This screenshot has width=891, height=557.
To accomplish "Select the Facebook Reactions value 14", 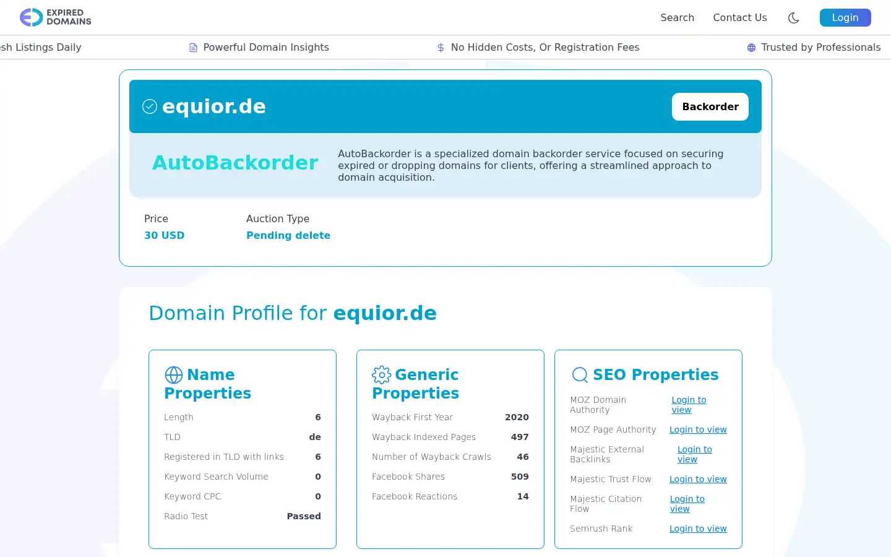I will 523,496.
